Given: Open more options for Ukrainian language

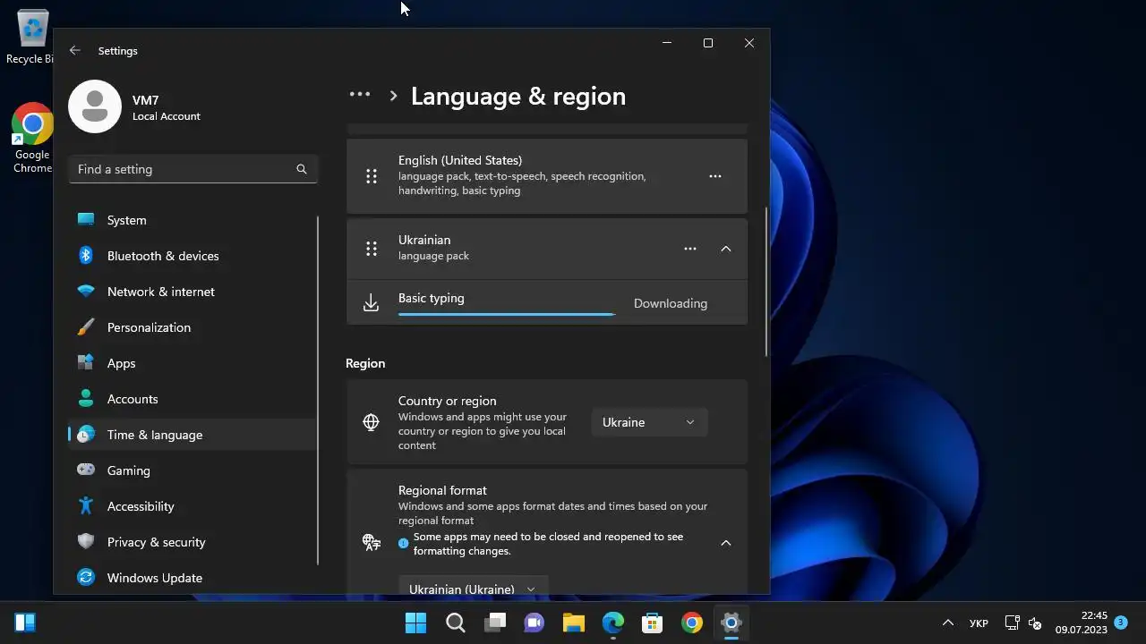Looking at the screenshot, I should coord(690,249).
